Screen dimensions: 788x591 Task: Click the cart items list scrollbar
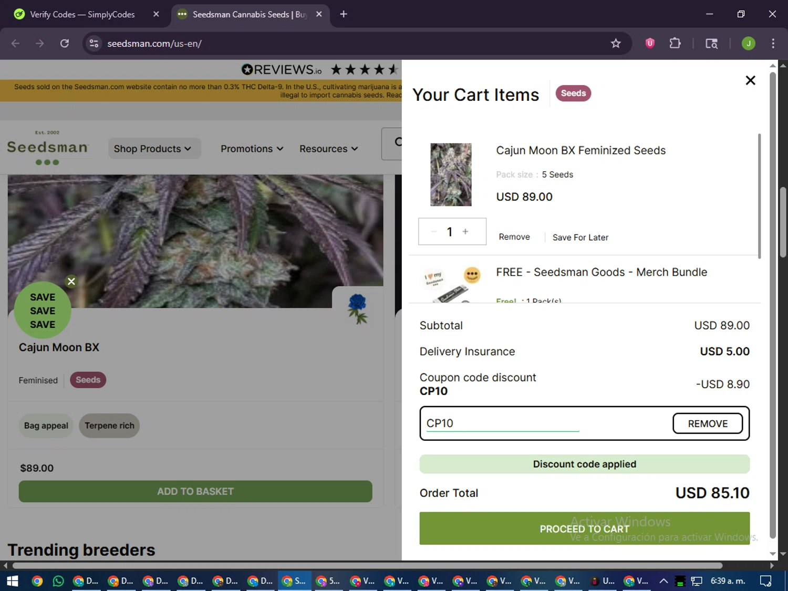click(759, 196)
